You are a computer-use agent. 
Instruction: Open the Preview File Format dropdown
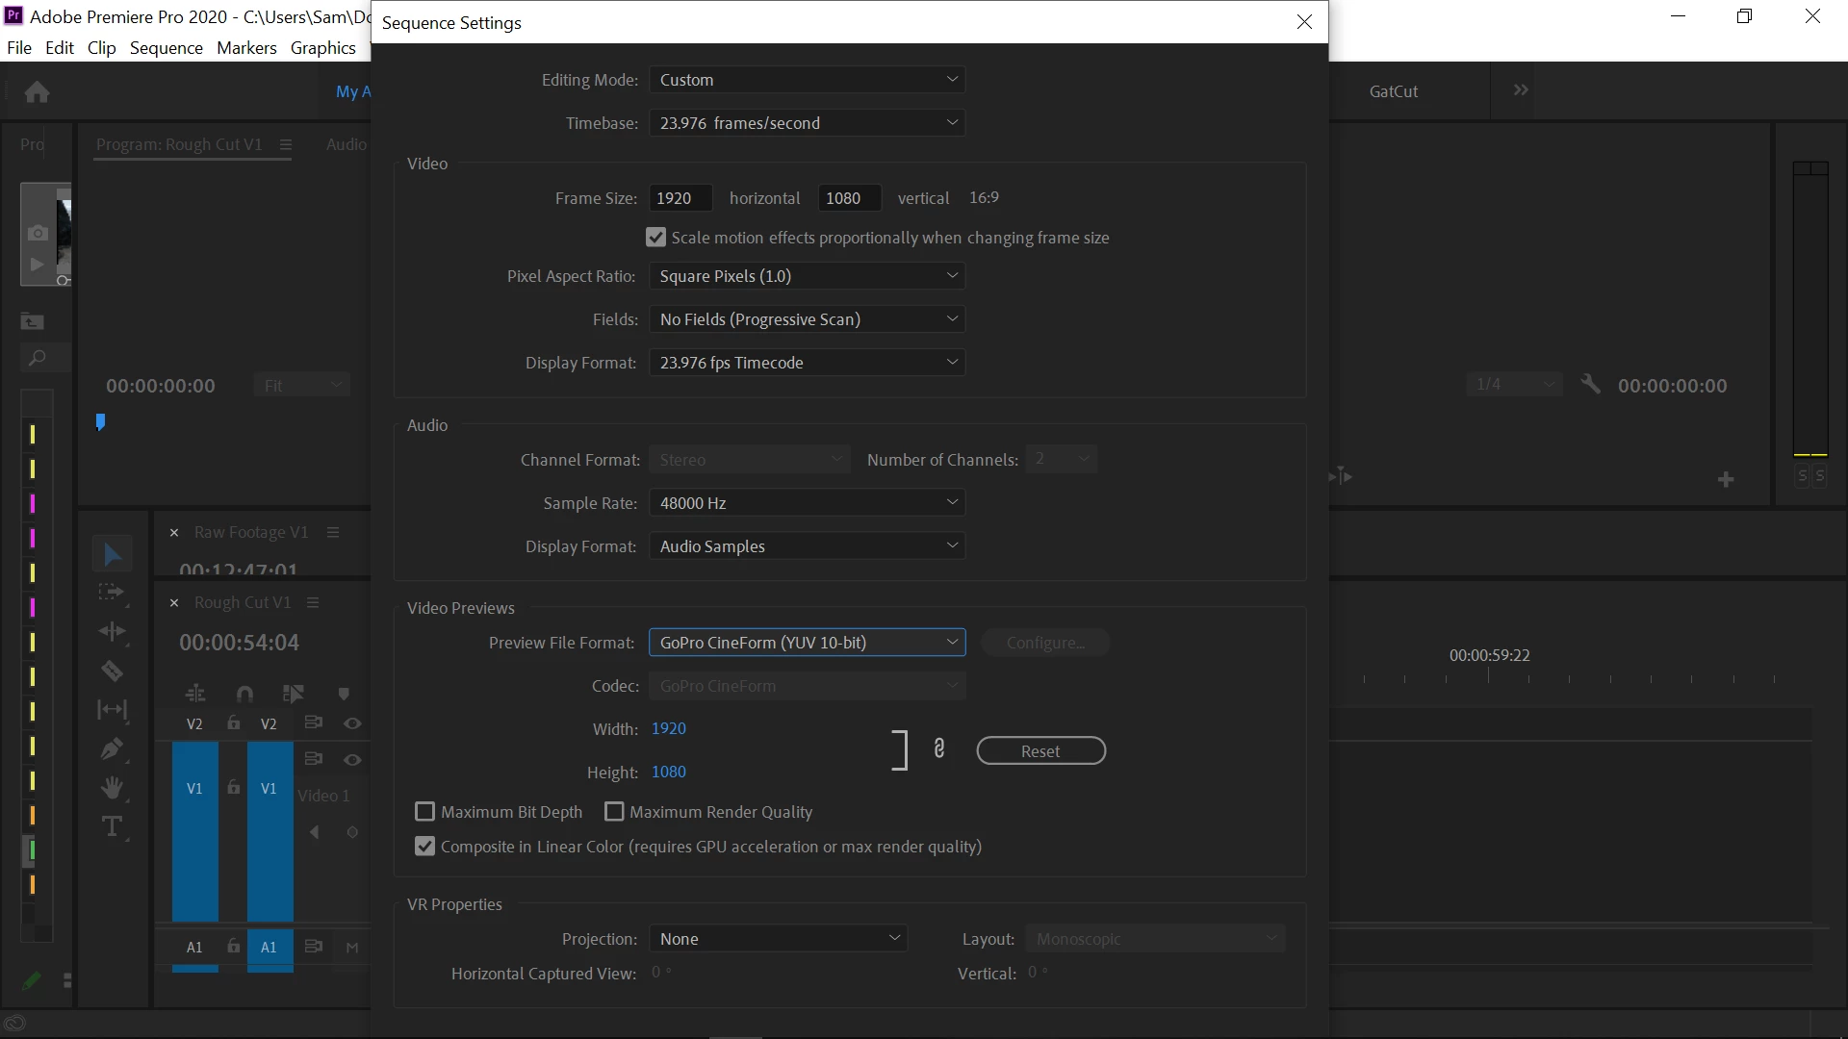pos(807,643)
